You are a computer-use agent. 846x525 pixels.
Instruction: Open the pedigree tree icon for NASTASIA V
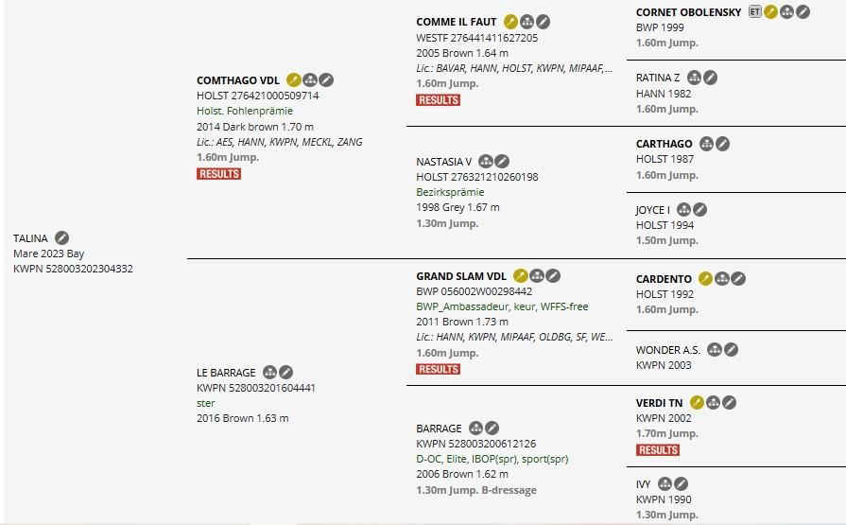point(486,161)
